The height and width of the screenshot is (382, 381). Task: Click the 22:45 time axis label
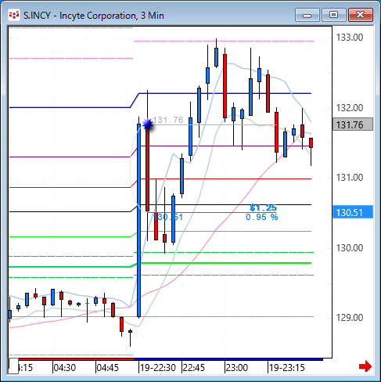click(x=194, y=368)
